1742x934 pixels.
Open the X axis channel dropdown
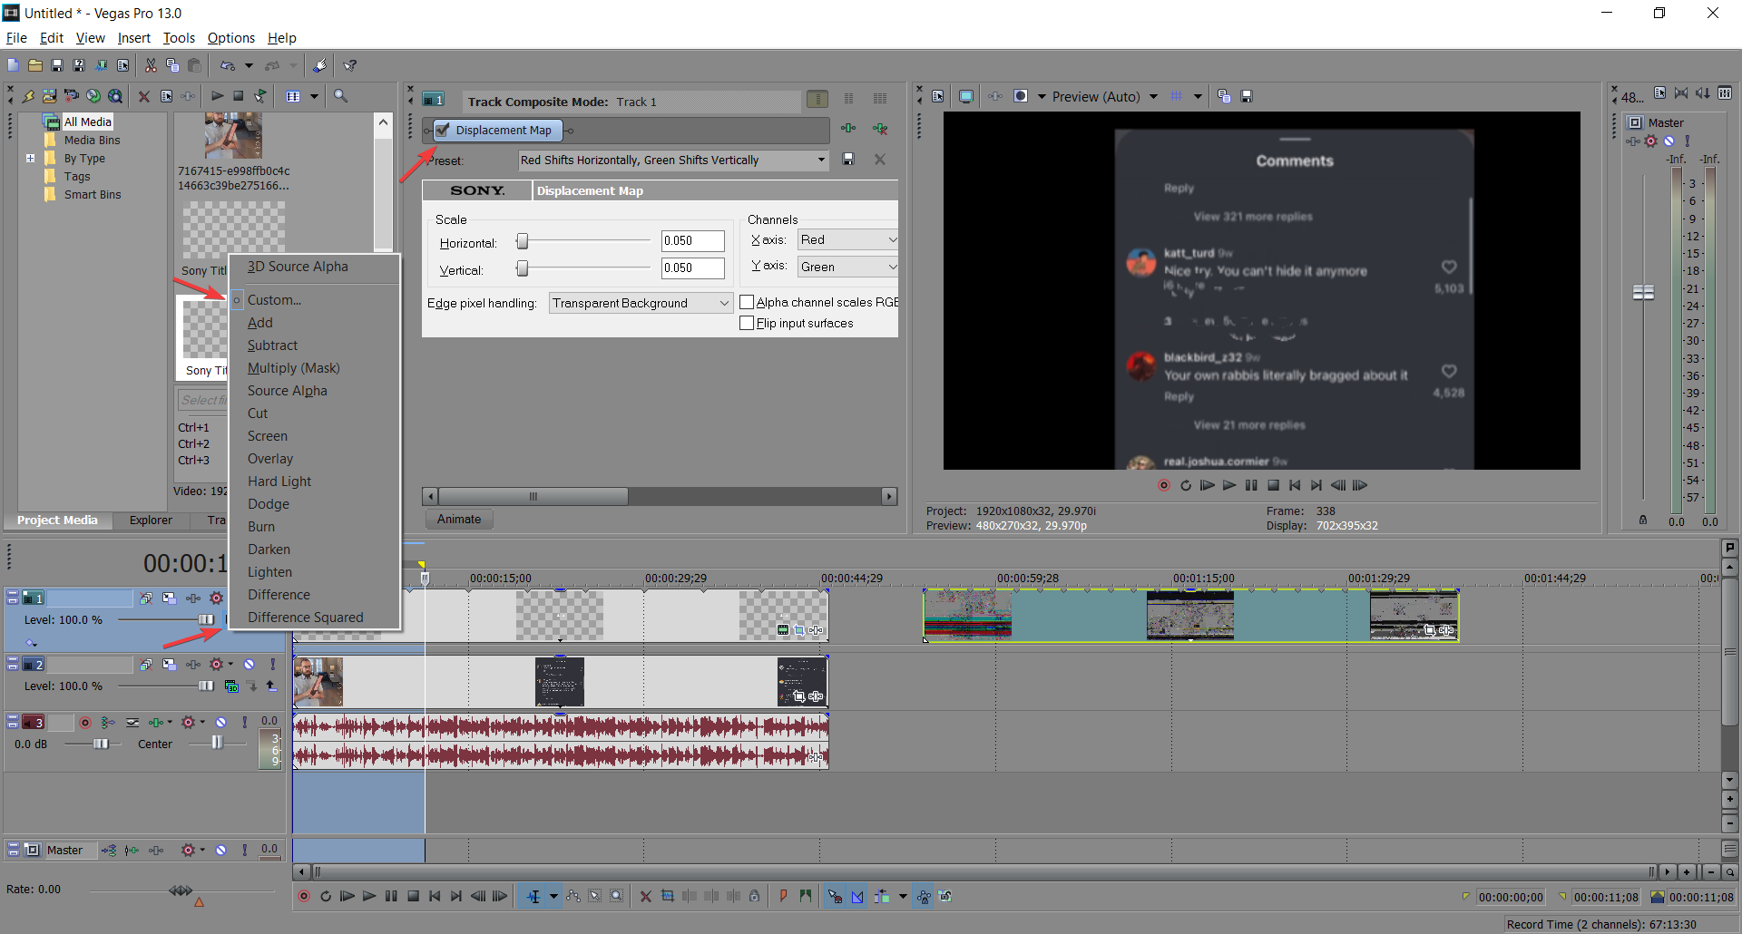click(x=892, y=239)
